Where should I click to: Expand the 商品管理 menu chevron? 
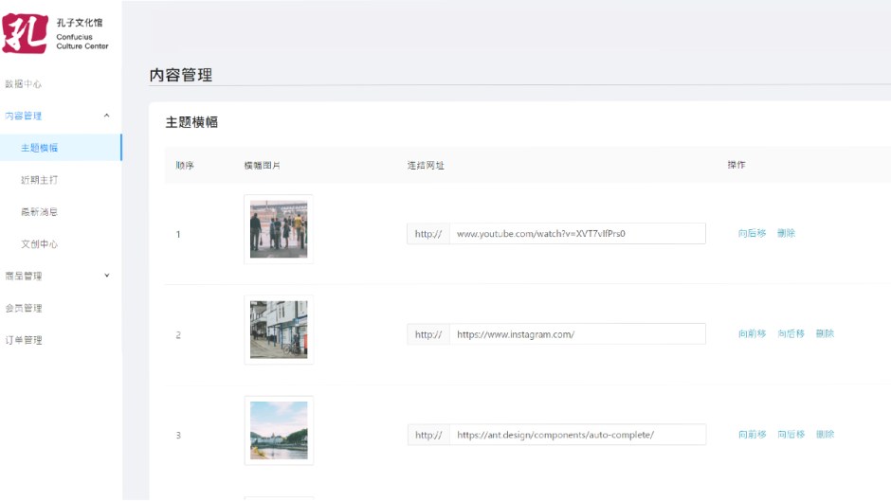coord(106,276)
